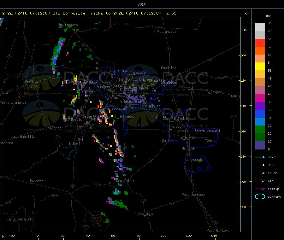Select the 39-42 dBZ magenta color swatch
The width and height of the screenshot is (284, 240).
click(x=260, y=98)
